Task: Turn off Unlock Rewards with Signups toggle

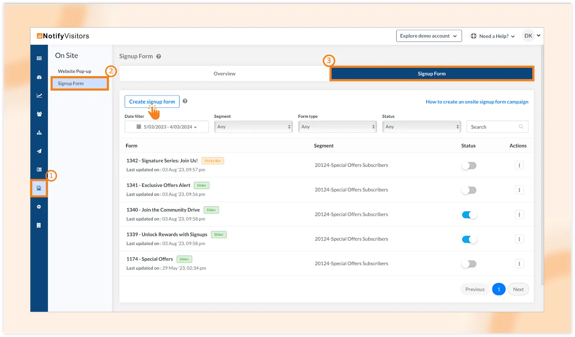Action: [x=469, y=239]
